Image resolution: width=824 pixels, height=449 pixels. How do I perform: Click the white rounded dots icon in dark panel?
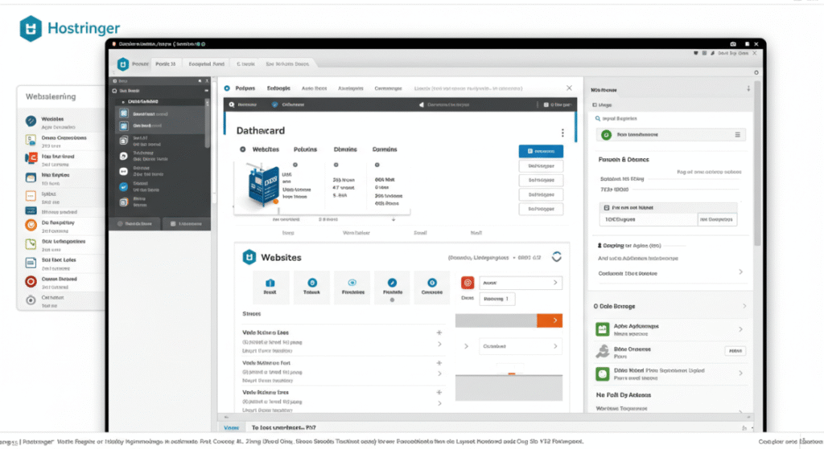click(123, 171)
